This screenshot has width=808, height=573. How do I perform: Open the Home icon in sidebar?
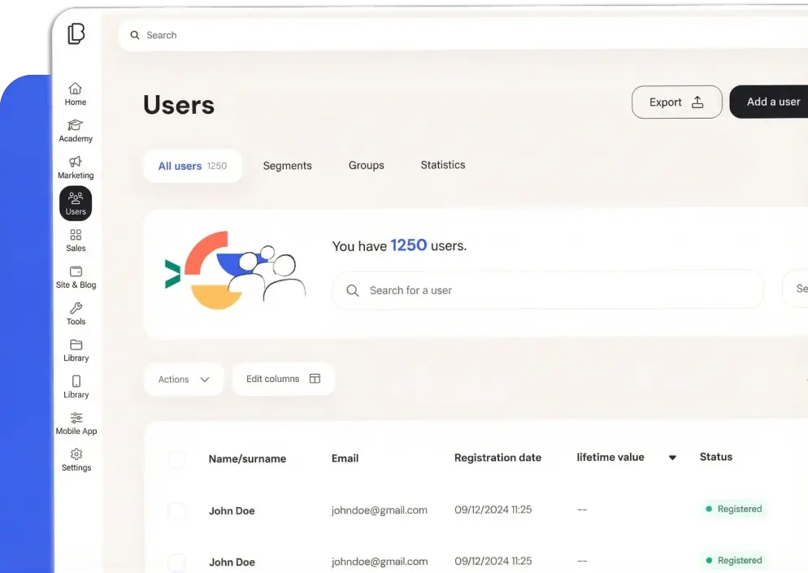75,91
